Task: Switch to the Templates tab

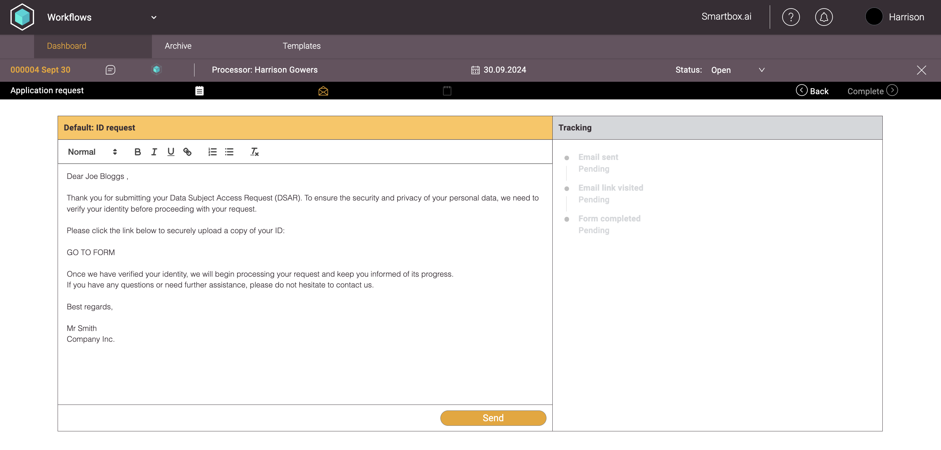Action: [x=301, y=46]
